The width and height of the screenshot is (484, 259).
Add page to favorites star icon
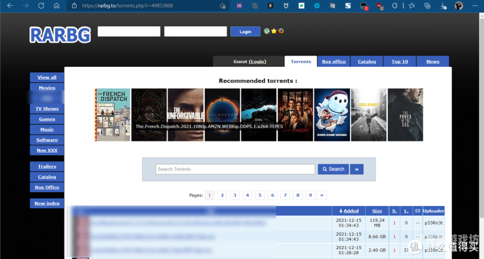222,6
